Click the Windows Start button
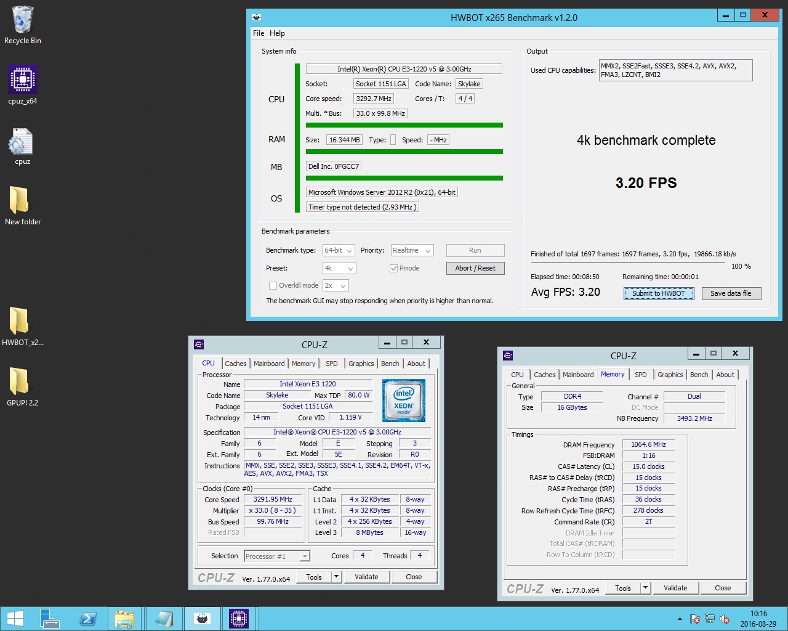Image resolution: width=788 pixels, height=631 pixels. pos(15,619)
